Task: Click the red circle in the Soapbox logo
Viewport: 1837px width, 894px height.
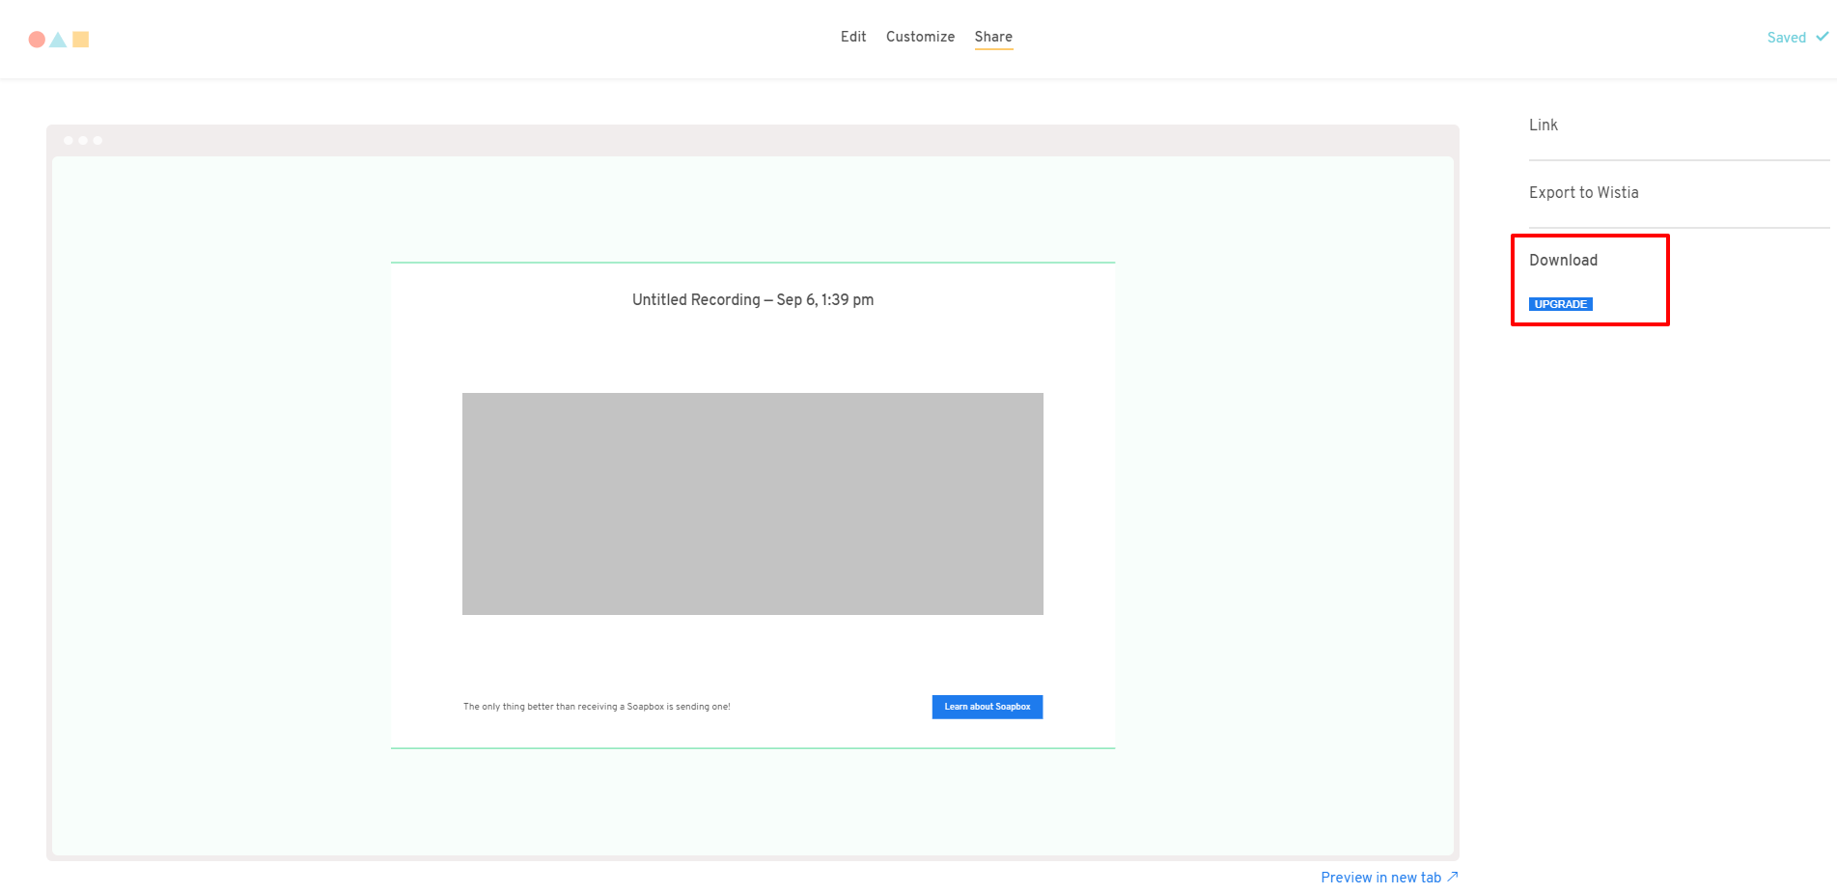Action: 37,40
